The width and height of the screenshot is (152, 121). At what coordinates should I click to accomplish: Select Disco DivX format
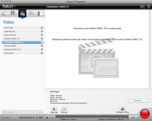23,53
